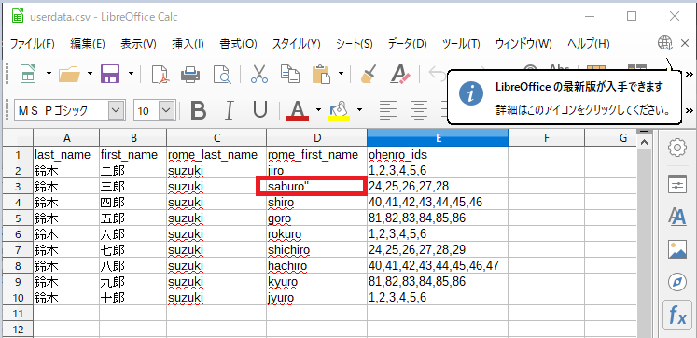Expand the formatting toolbar overflow chevron
The width and height of the screenshot is (697, 338).
(690, 110)
